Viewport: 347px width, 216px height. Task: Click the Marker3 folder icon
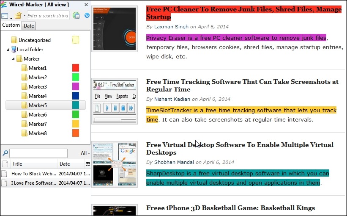coord(25,86)
